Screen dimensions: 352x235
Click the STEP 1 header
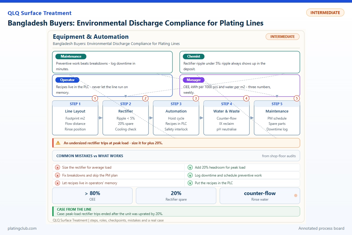coord(75,104)
